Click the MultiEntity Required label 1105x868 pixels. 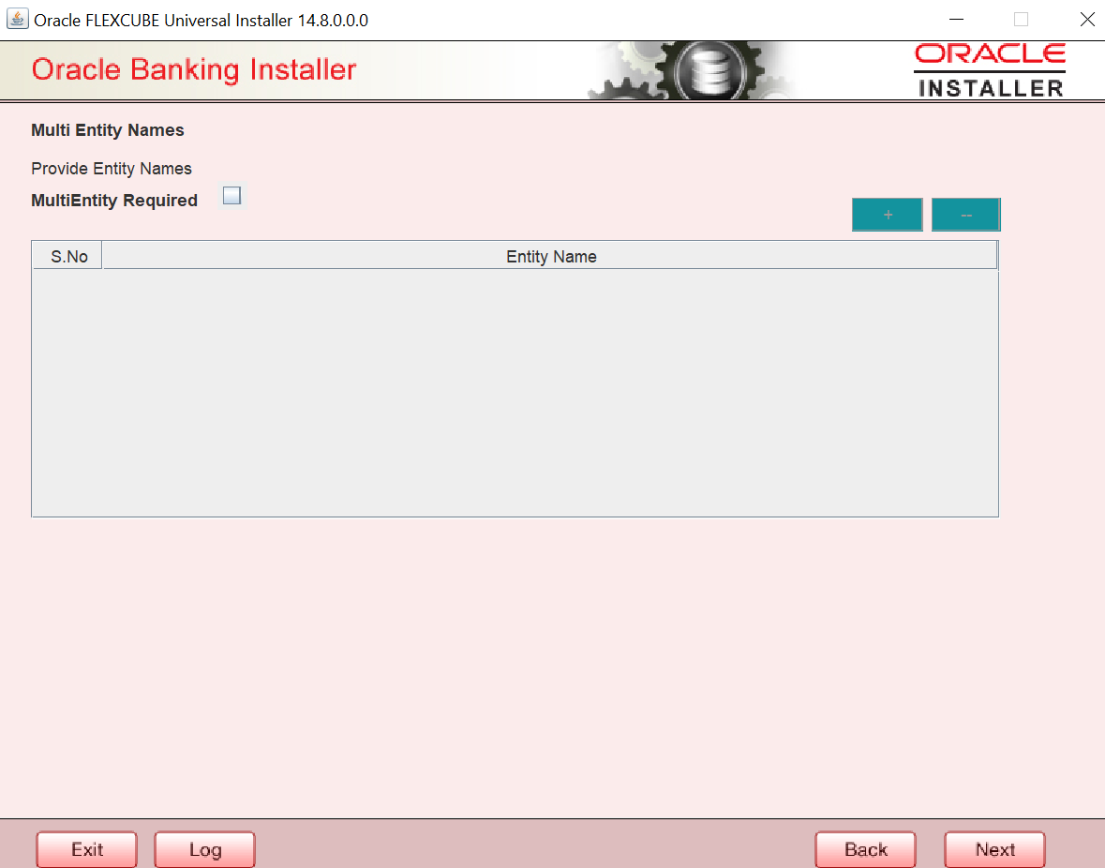(114, 200)
